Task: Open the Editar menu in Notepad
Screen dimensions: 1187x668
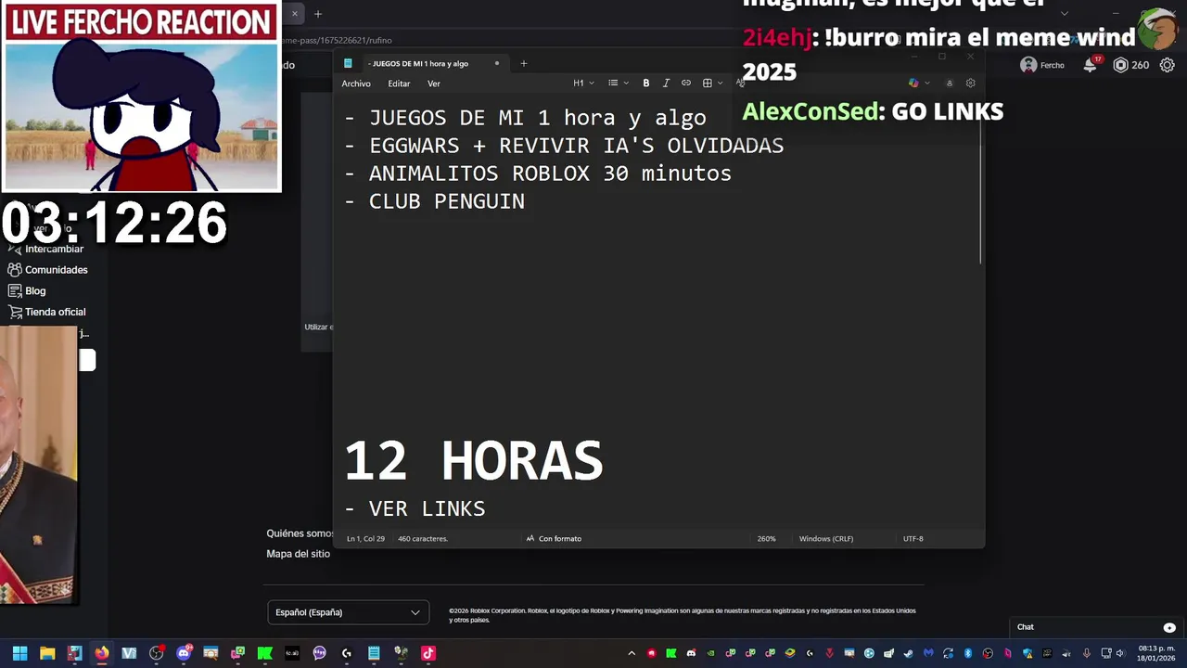Action: coord(399,83)
